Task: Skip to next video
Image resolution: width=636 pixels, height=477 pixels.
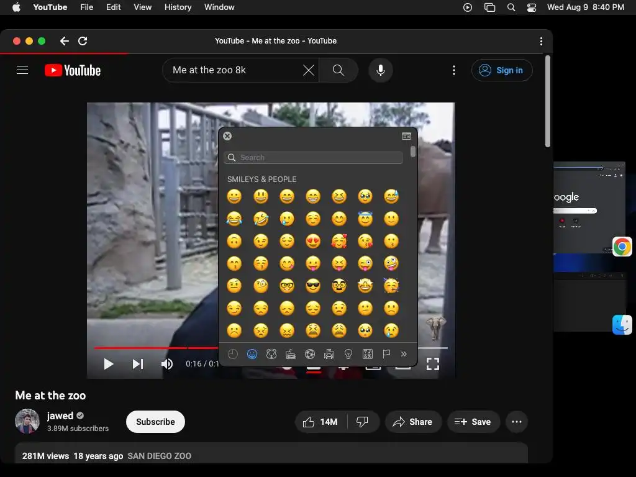Action: click(138, 364)
